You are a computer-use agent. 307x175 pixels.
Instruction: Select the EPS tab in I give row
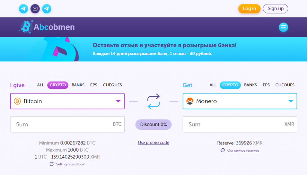point(94,85)
